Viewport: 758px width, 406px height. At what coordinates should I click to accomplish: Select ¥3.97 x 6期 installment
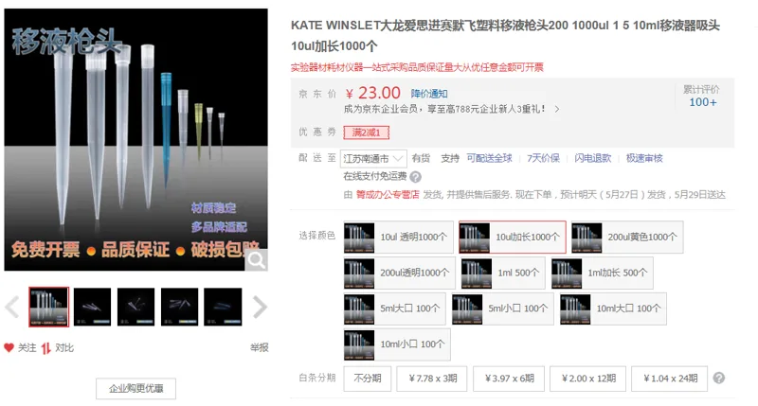509,379
